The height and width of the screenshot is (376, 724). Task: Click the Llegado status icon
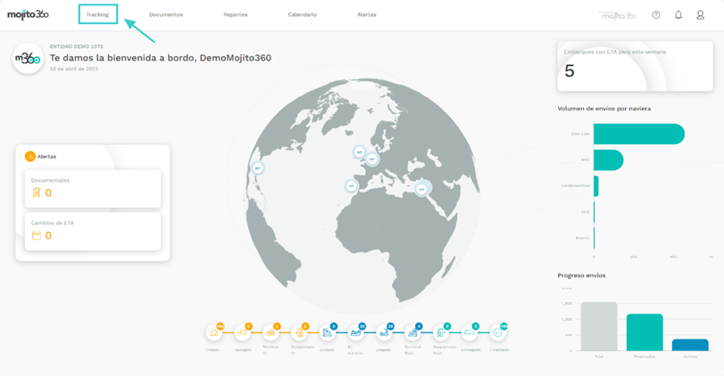tap(385, 332)
